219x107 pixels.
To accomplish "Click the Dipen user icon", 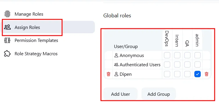I will pos(116,74).
